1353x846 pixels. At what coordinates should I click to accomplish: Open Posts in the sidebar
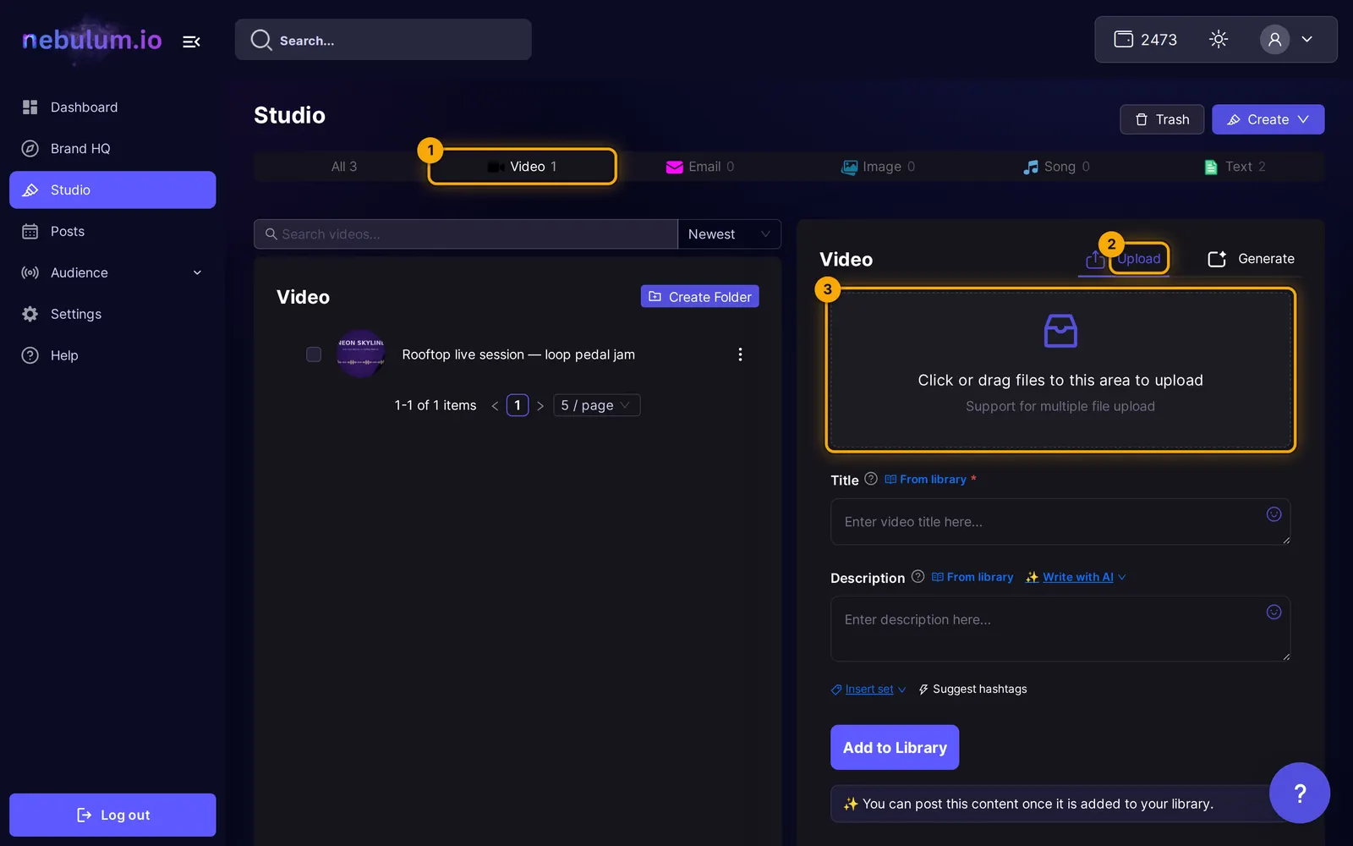point(112,232)
